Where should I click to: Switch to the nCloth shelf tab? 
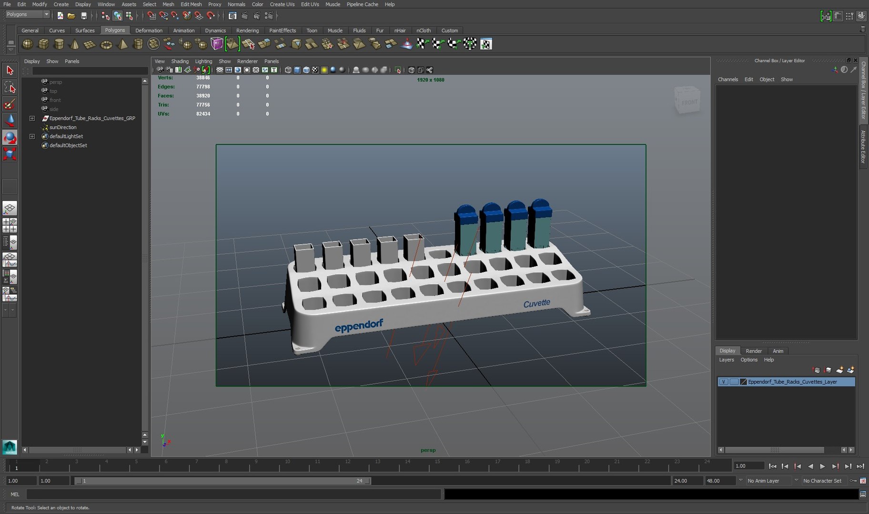[x=424, y=30]
